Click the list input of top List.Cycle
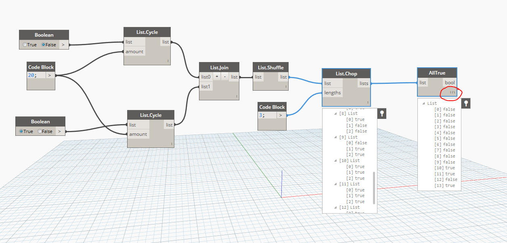507x243 pixels. coord(134,42)
